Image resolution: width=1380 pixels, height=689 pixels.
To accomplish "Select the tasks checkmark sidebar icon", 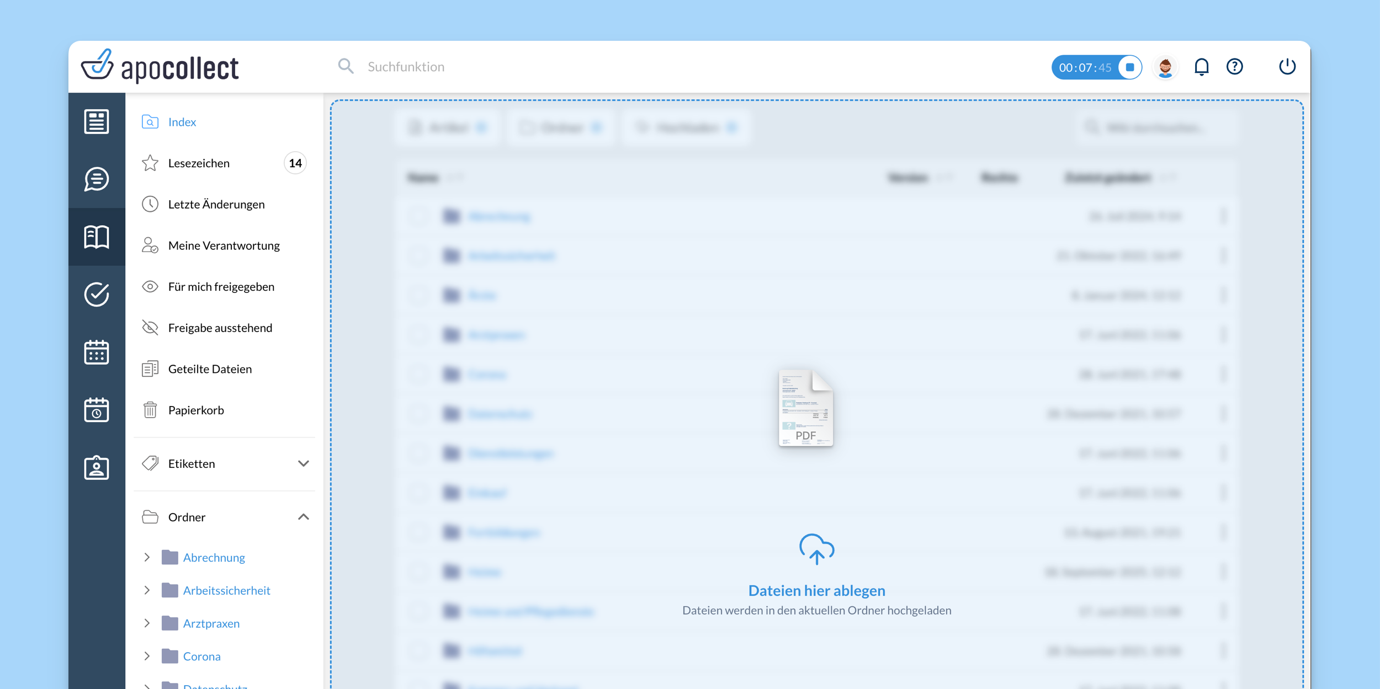I will pyautogui.click(x=97, y=295).
